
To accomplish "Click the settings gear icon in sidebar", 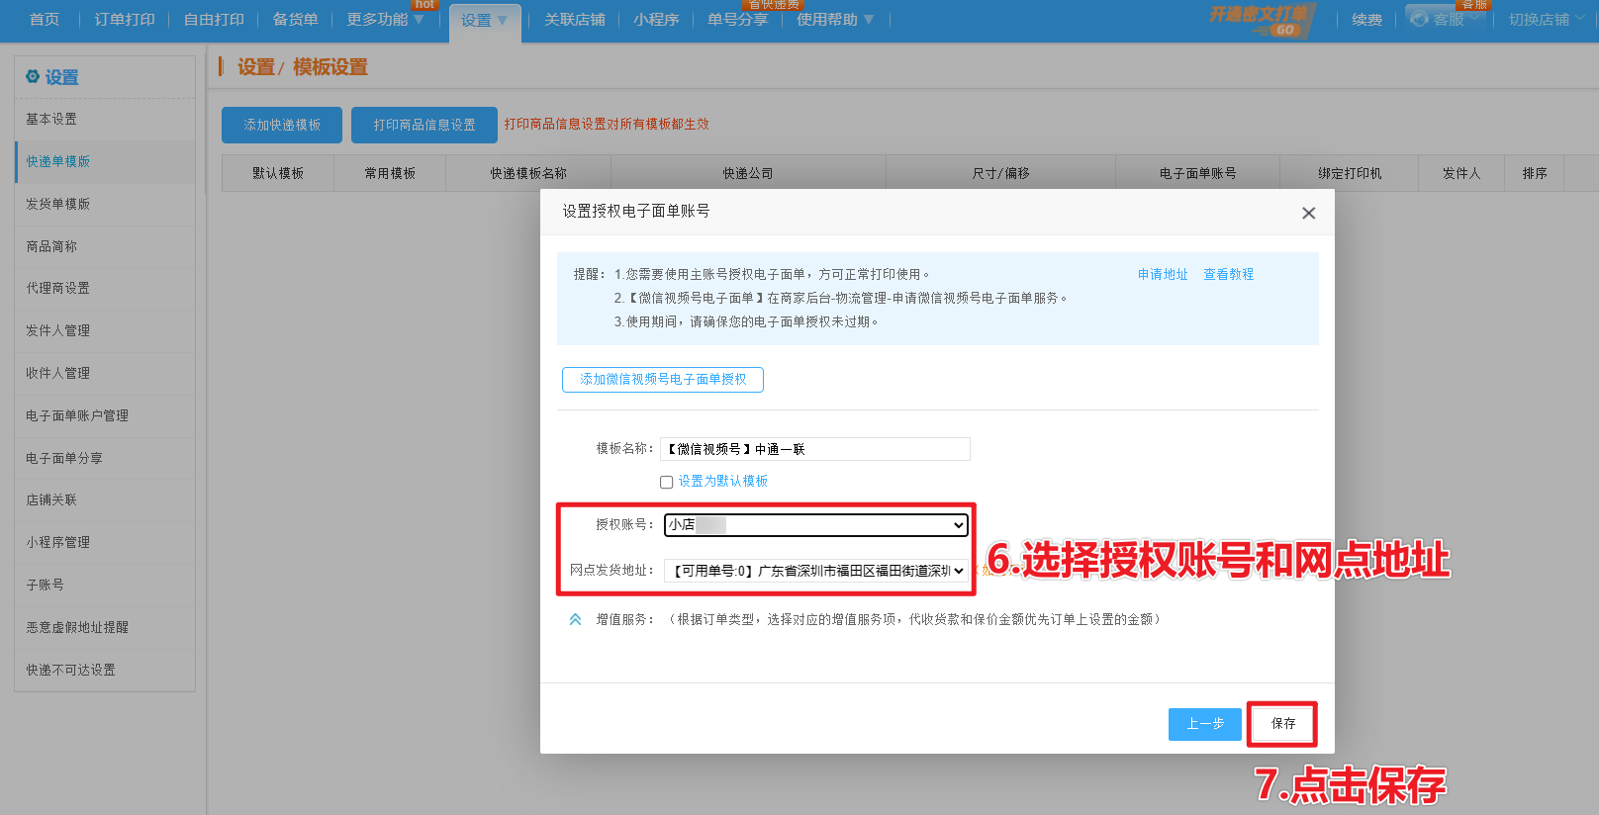I will click(33, 76).
